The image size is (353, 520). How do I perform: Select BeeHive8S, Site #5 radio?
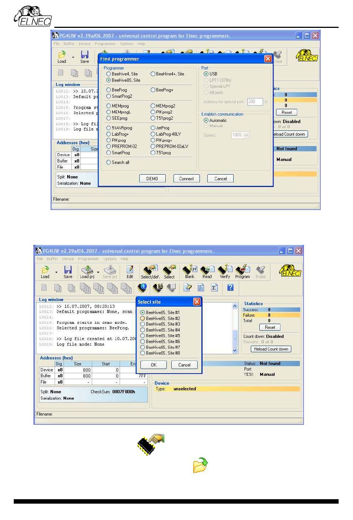[142, 336]
